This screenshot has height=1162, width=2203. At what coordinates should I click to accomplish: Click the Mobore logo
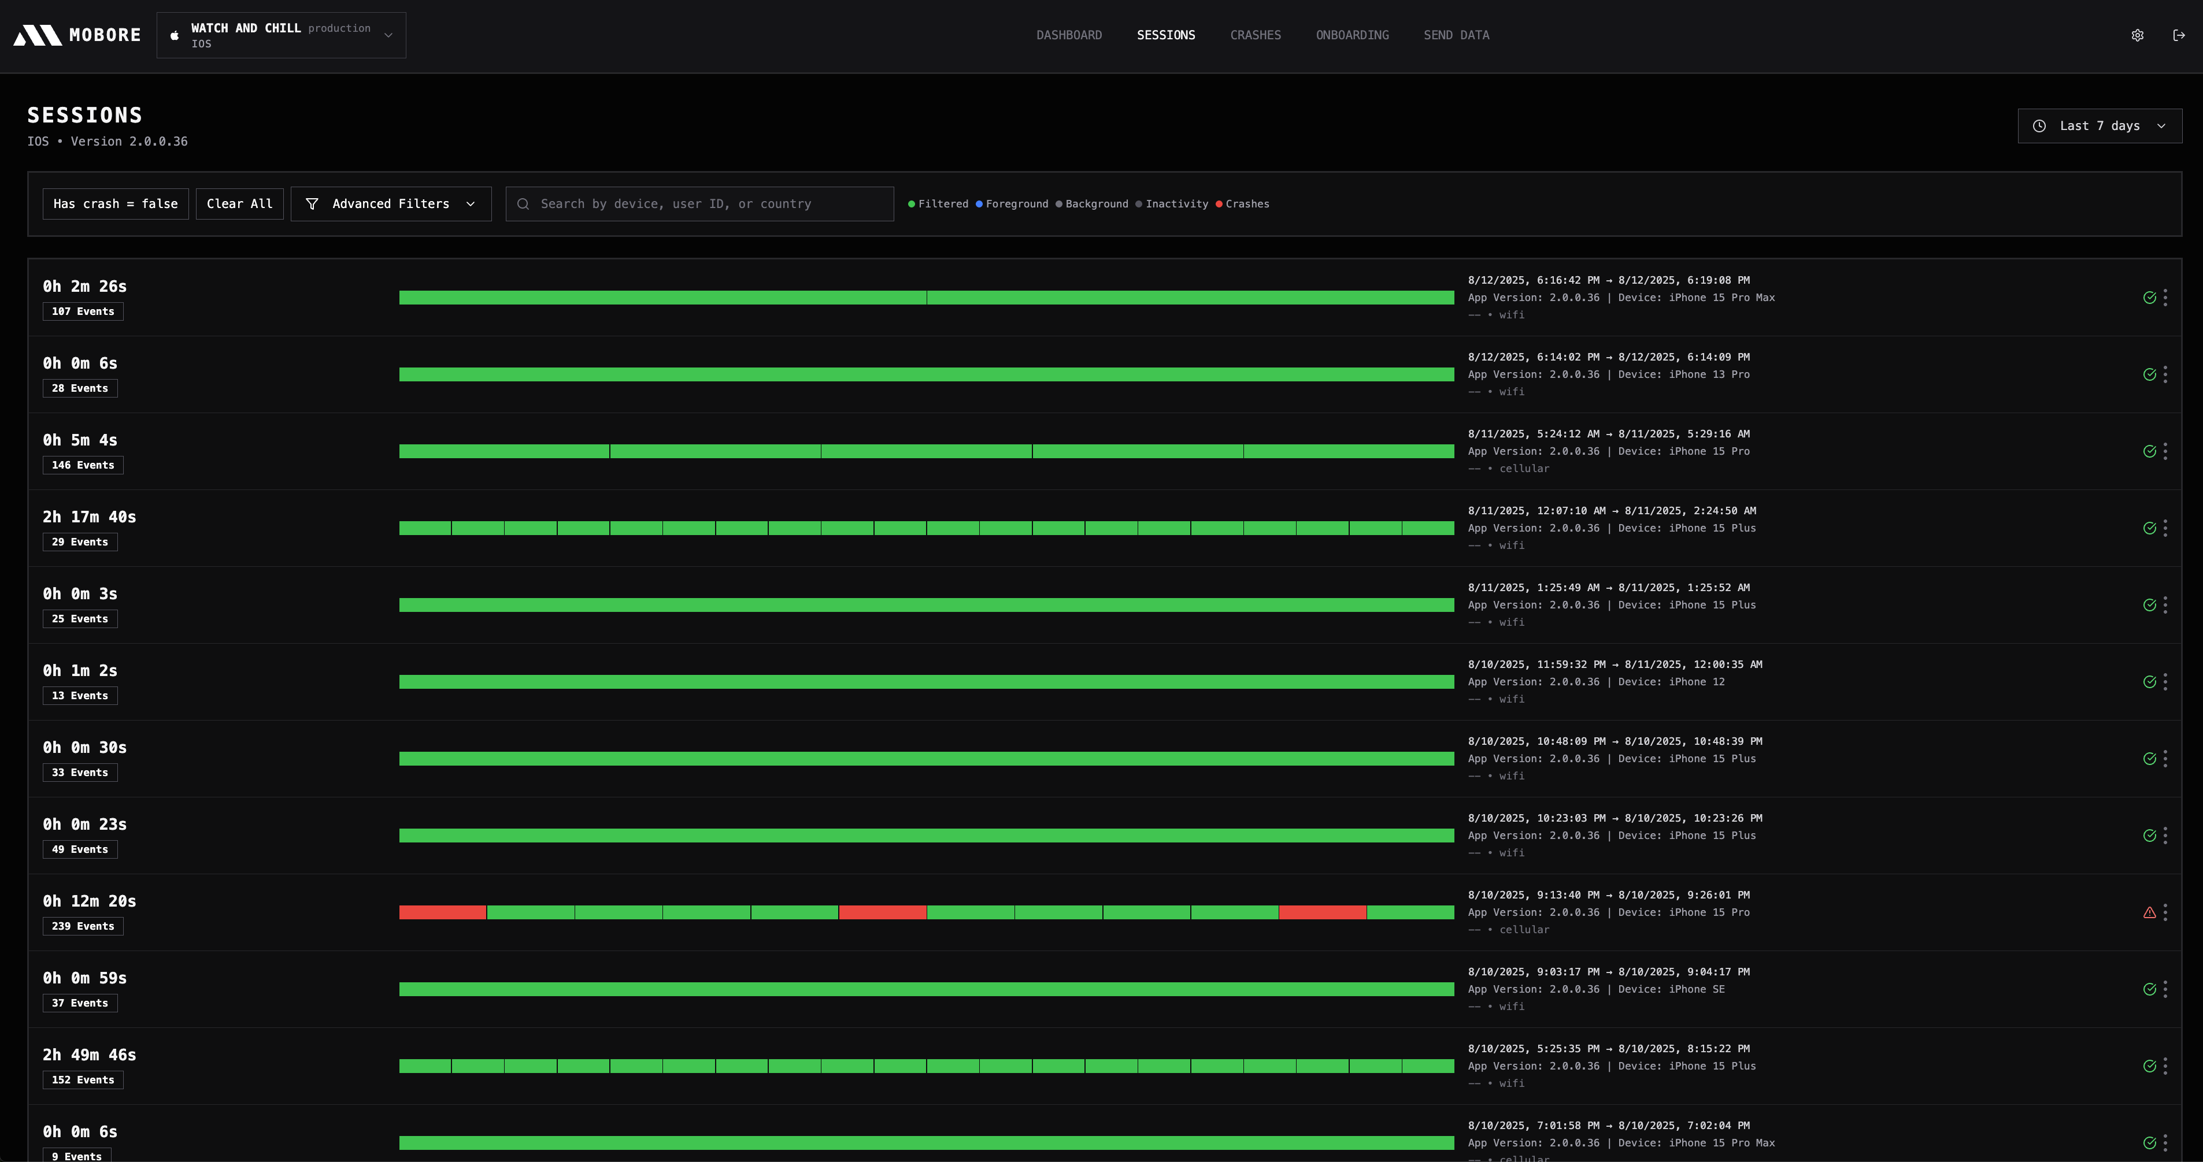pyautogui.click(x=77, y=35)
